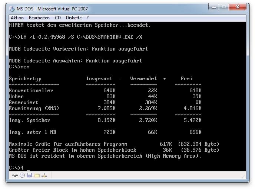255x190 pixels.
Task: Click the '640K' total value
Action: [109, 90]
